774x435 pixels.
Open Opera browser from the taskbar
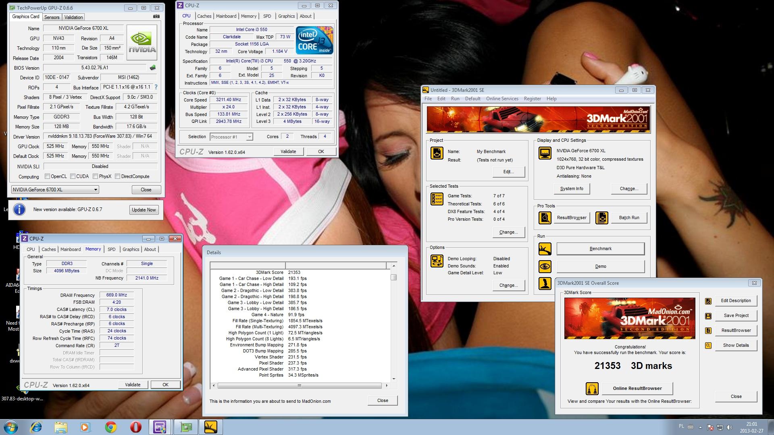click(136, 427)
